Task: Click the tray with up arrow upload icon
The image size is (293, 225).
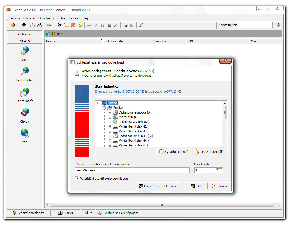Action: [x=33, y=25]
